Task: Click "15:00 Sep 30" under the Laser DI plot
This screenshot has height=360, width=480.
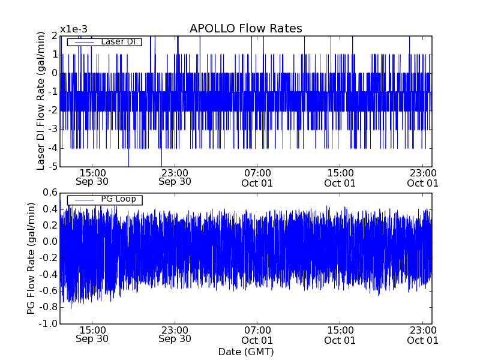Action: 92,178
